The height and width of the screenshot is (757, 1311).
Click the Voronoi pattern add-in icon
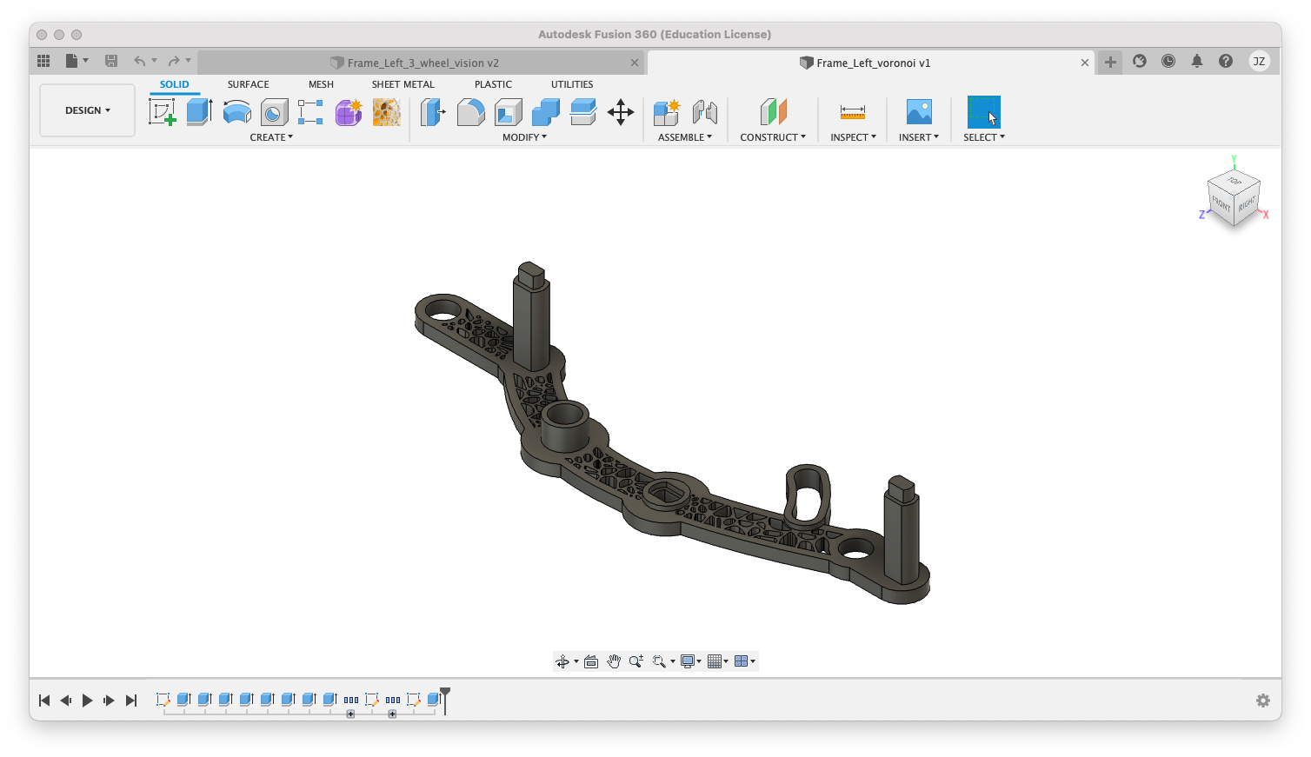[387, 112]
